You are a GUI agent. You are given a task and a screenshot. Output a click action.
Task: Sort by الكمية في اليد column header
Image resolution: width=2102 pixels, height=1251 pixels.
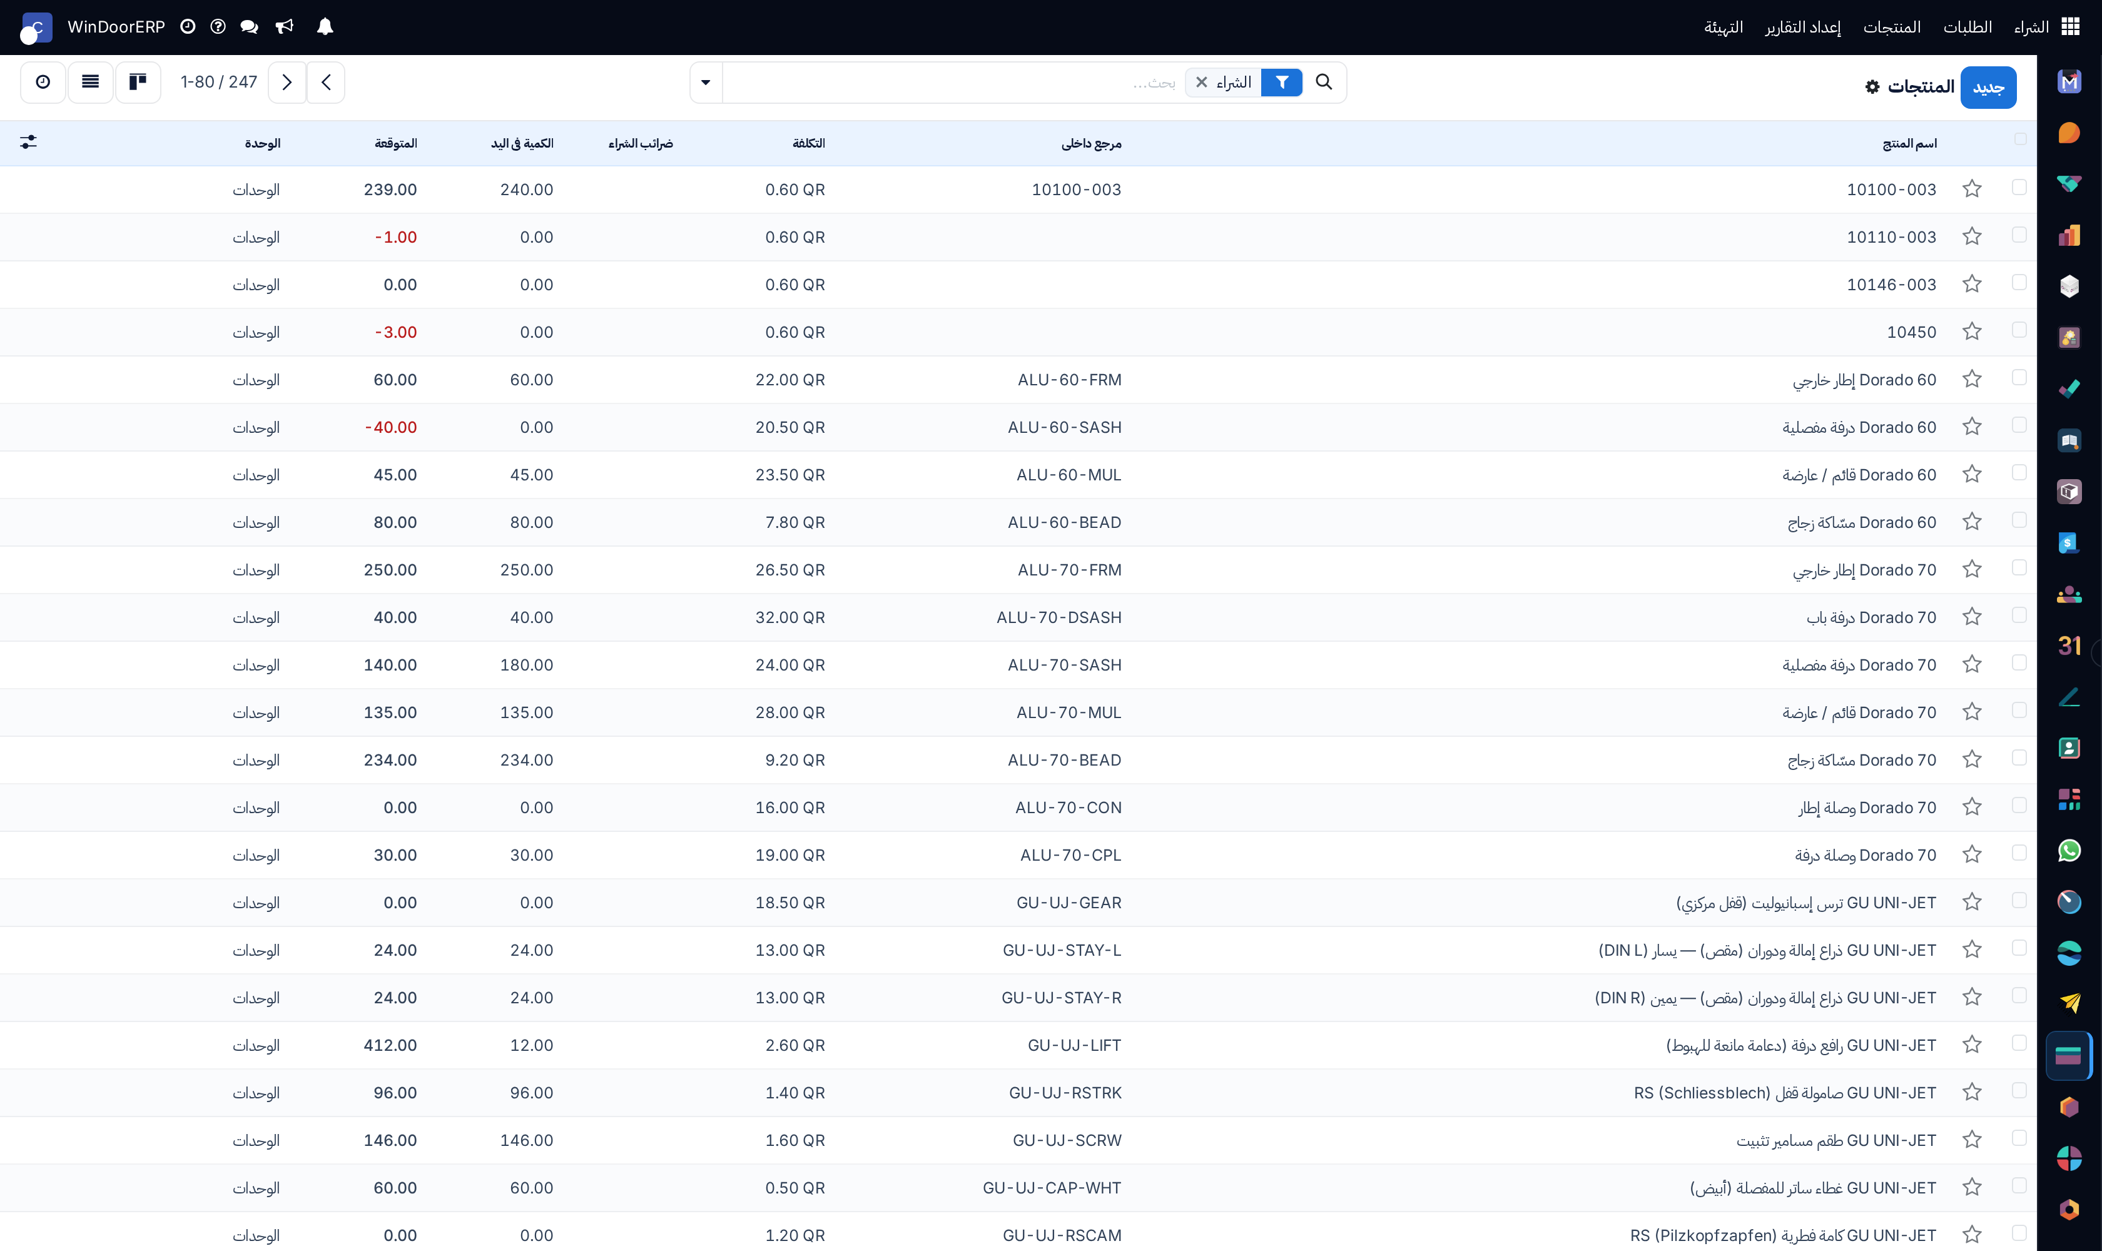[x=522, y=143]
